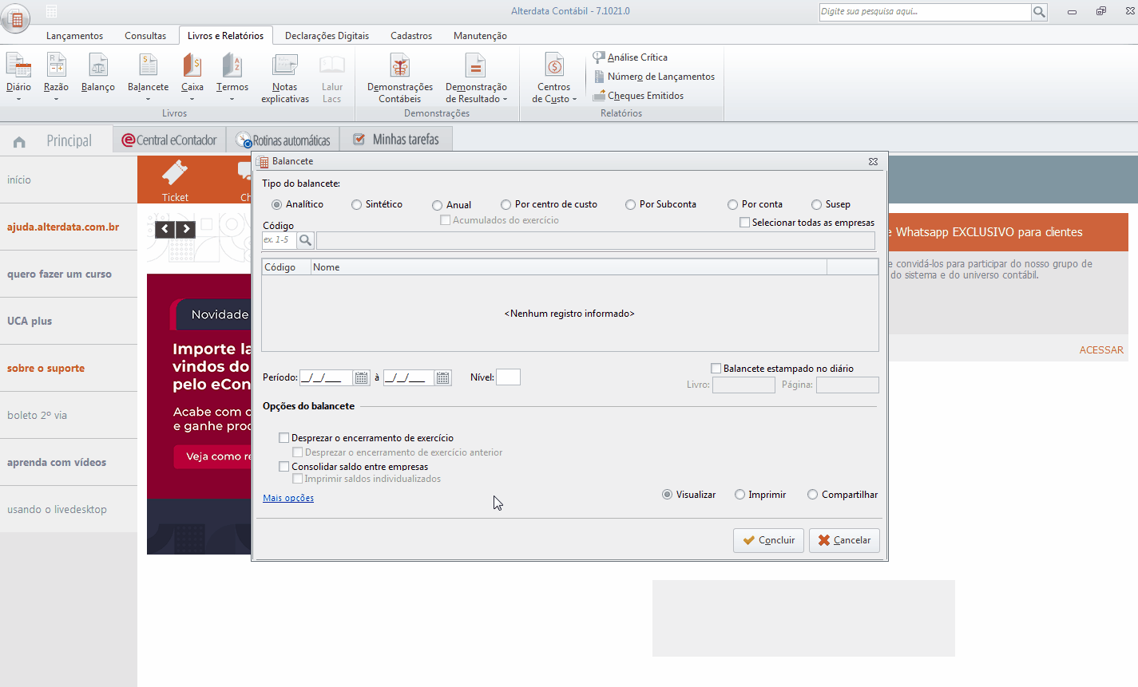Click the Concluir button
Screen dimensions: 1138x687
click(x=768, y=540)
